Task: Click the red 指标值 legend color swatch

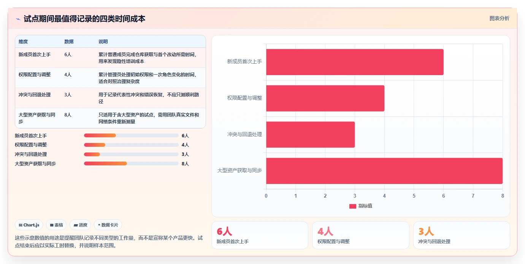Action: click(x=353, y=206)
